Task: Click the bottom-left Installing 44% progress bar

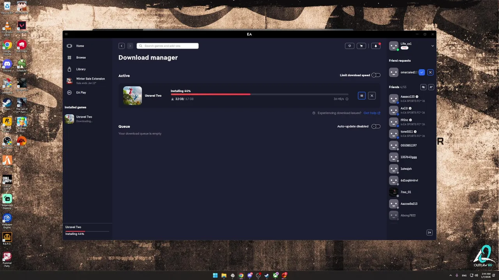Action: coord(87,231)
